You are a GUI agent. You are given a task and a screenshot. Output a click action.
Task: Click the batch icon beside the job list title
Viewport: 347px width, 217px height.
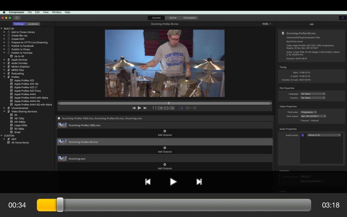59,118
